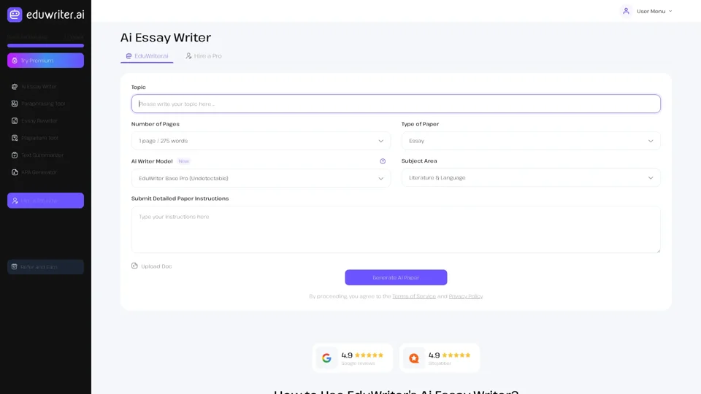Click the Refer and Earn button
The image size is (701, 394).
(45, 267)
